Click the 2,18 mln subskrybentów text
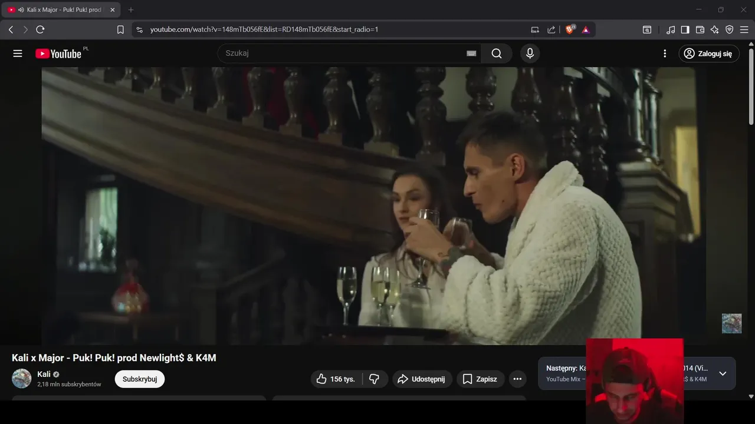The width and height of the screenshot is (755, 424). pyautogui.click(x=69, y=385)
